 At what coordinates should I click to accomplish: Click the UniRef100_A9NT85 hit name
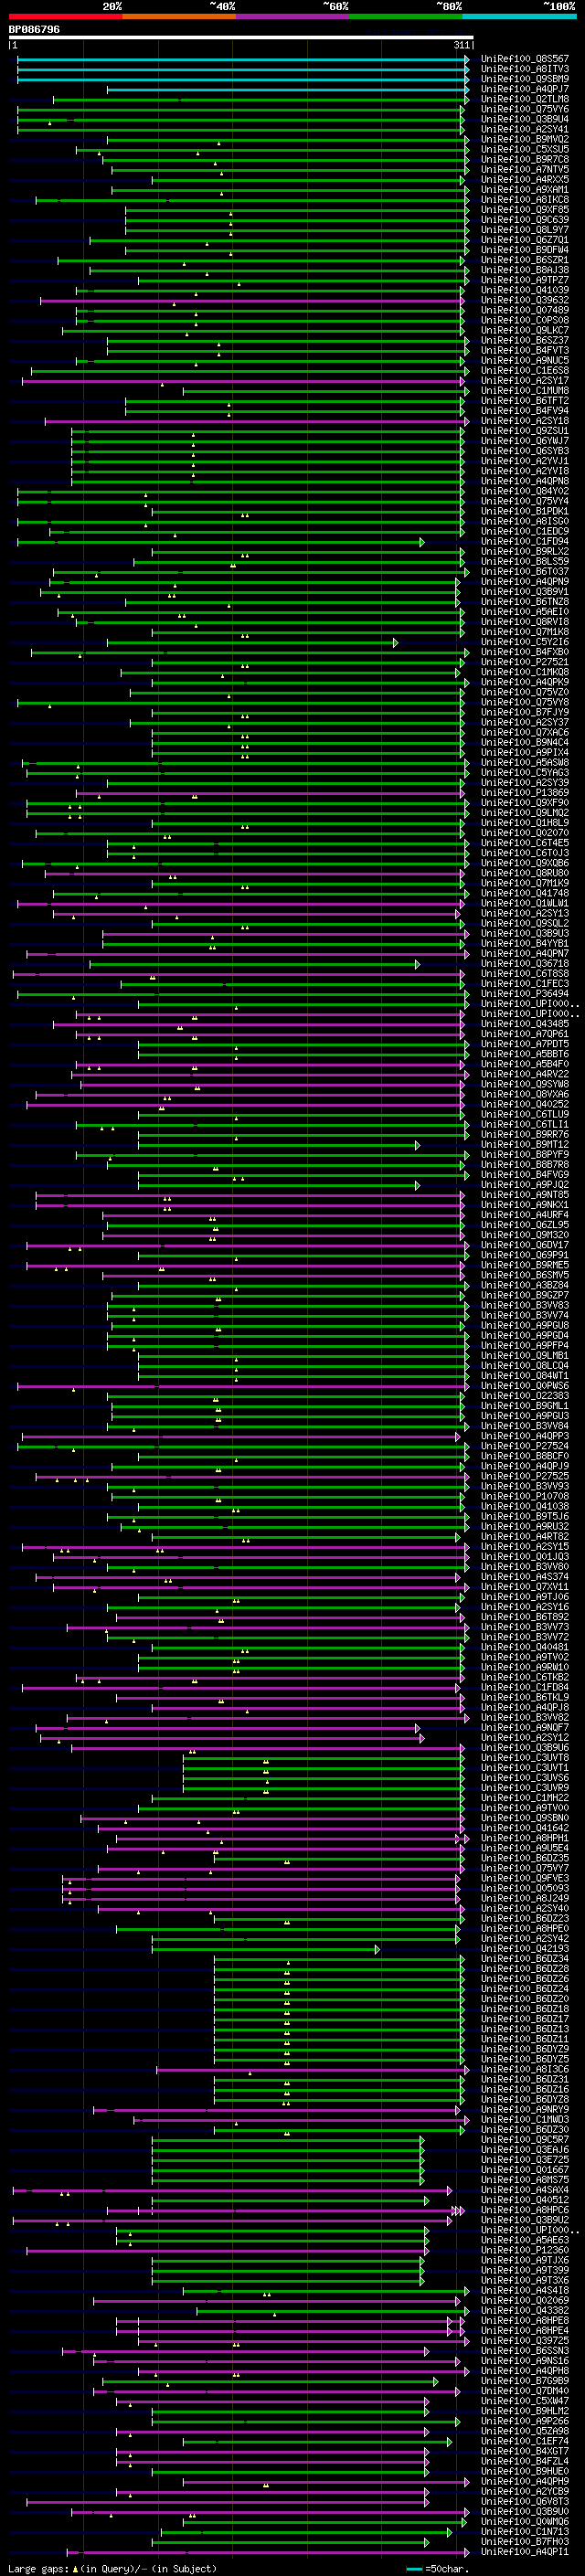tap(524, 1195)
